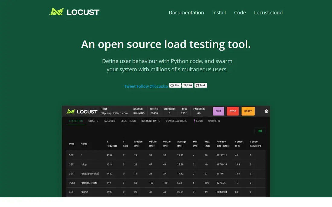Toggle the green column selector icon

click(260, 131)
